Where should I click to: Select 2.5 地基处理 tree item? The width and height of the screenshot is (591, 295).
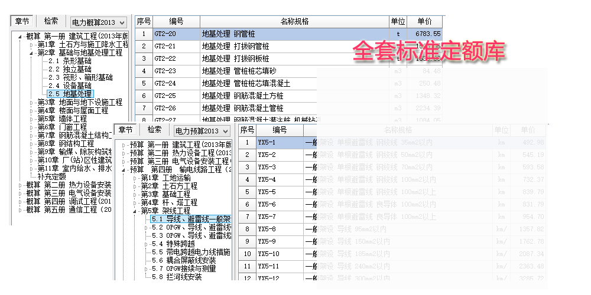pos(70,94)
